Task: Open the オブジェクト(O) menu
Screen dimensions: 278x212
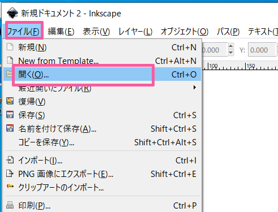Action: coord(185,32)
